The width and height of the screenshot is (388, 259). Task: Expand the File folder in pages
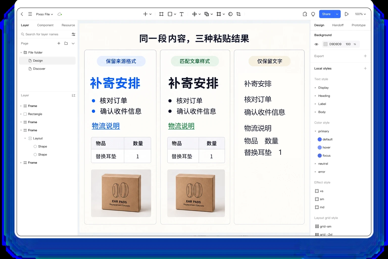click(21, 53)
